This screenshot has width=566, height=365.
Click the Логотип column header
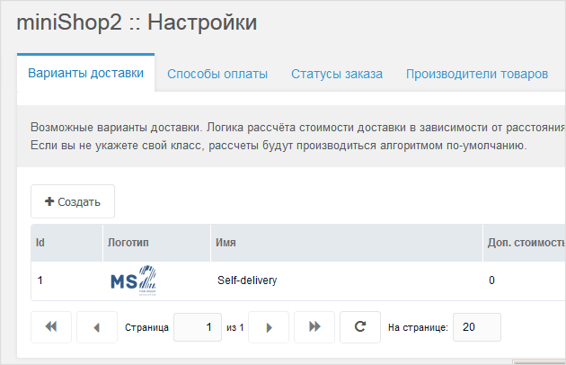(155, 243)
